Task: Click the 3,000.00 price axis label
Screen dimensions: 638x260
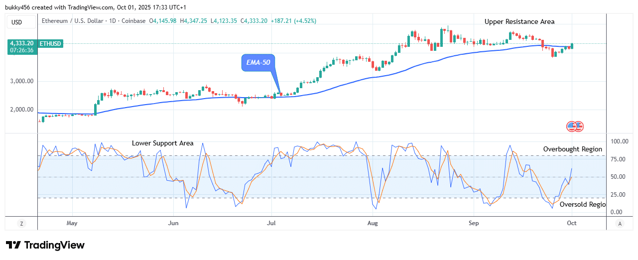Action: [21, 81]
